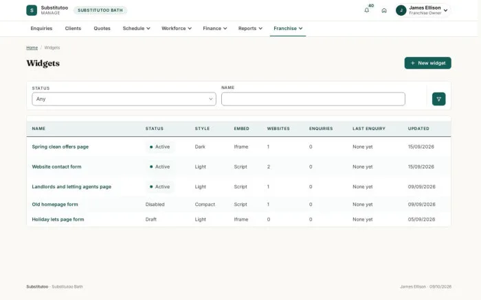Expand the James Ellison account menu chevron
The image size is (481, 300).
(445, 10)
